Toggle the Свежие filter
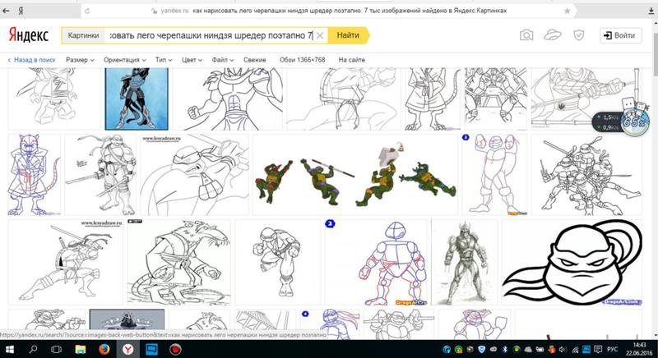Screen dimensions: 658x358 [254, 60]
